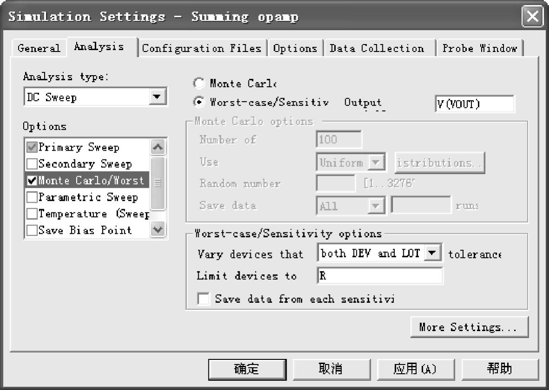Enable Save data from each sensitivity
The height and width of the screenshot is (390, 549).
pyautogui.click(x=203, y=299)
